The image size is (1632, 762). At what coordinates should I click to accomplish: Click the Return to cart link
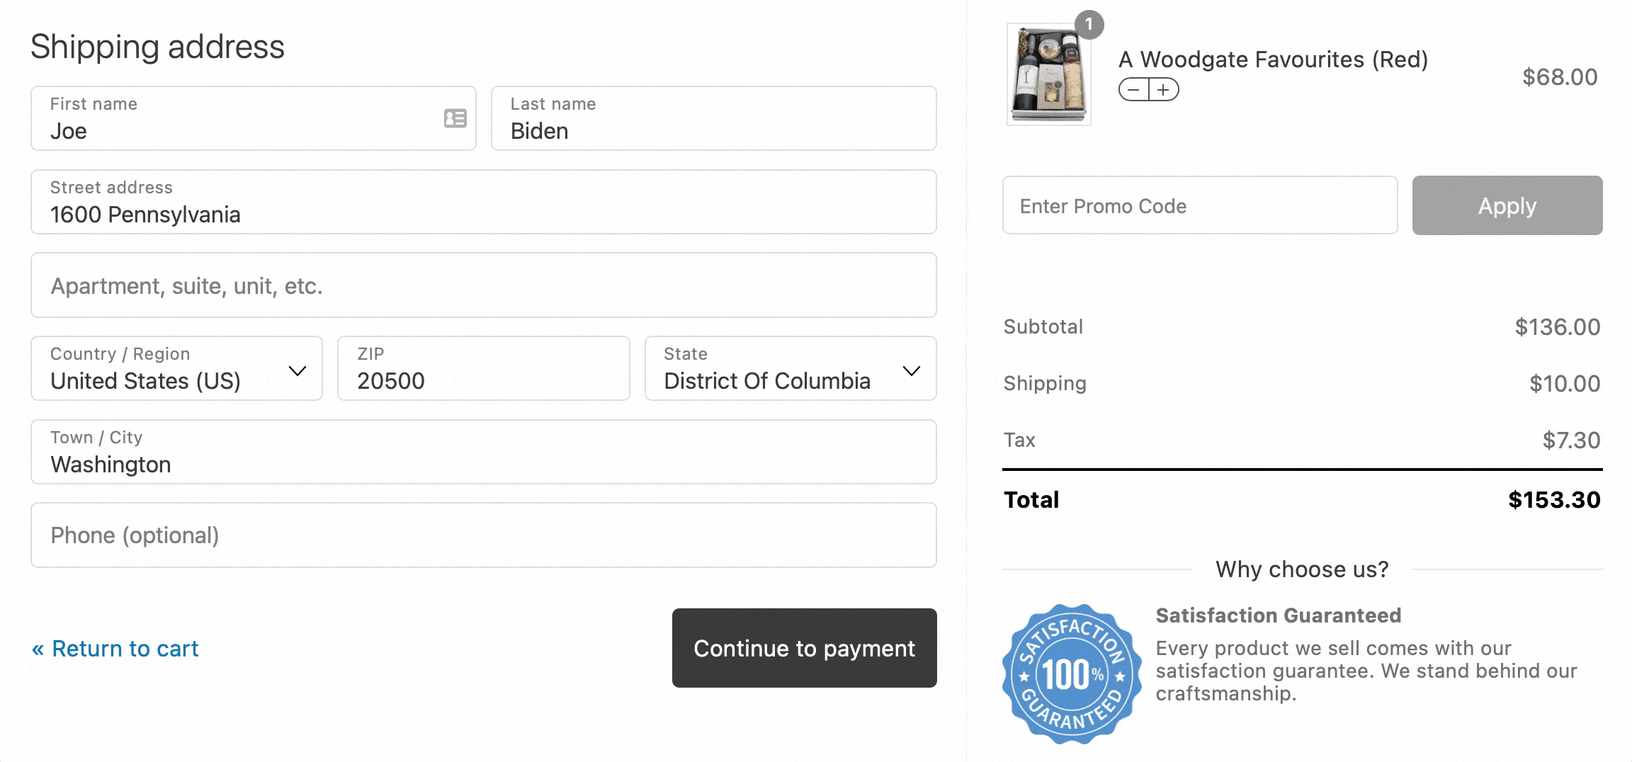click(115, 648)
